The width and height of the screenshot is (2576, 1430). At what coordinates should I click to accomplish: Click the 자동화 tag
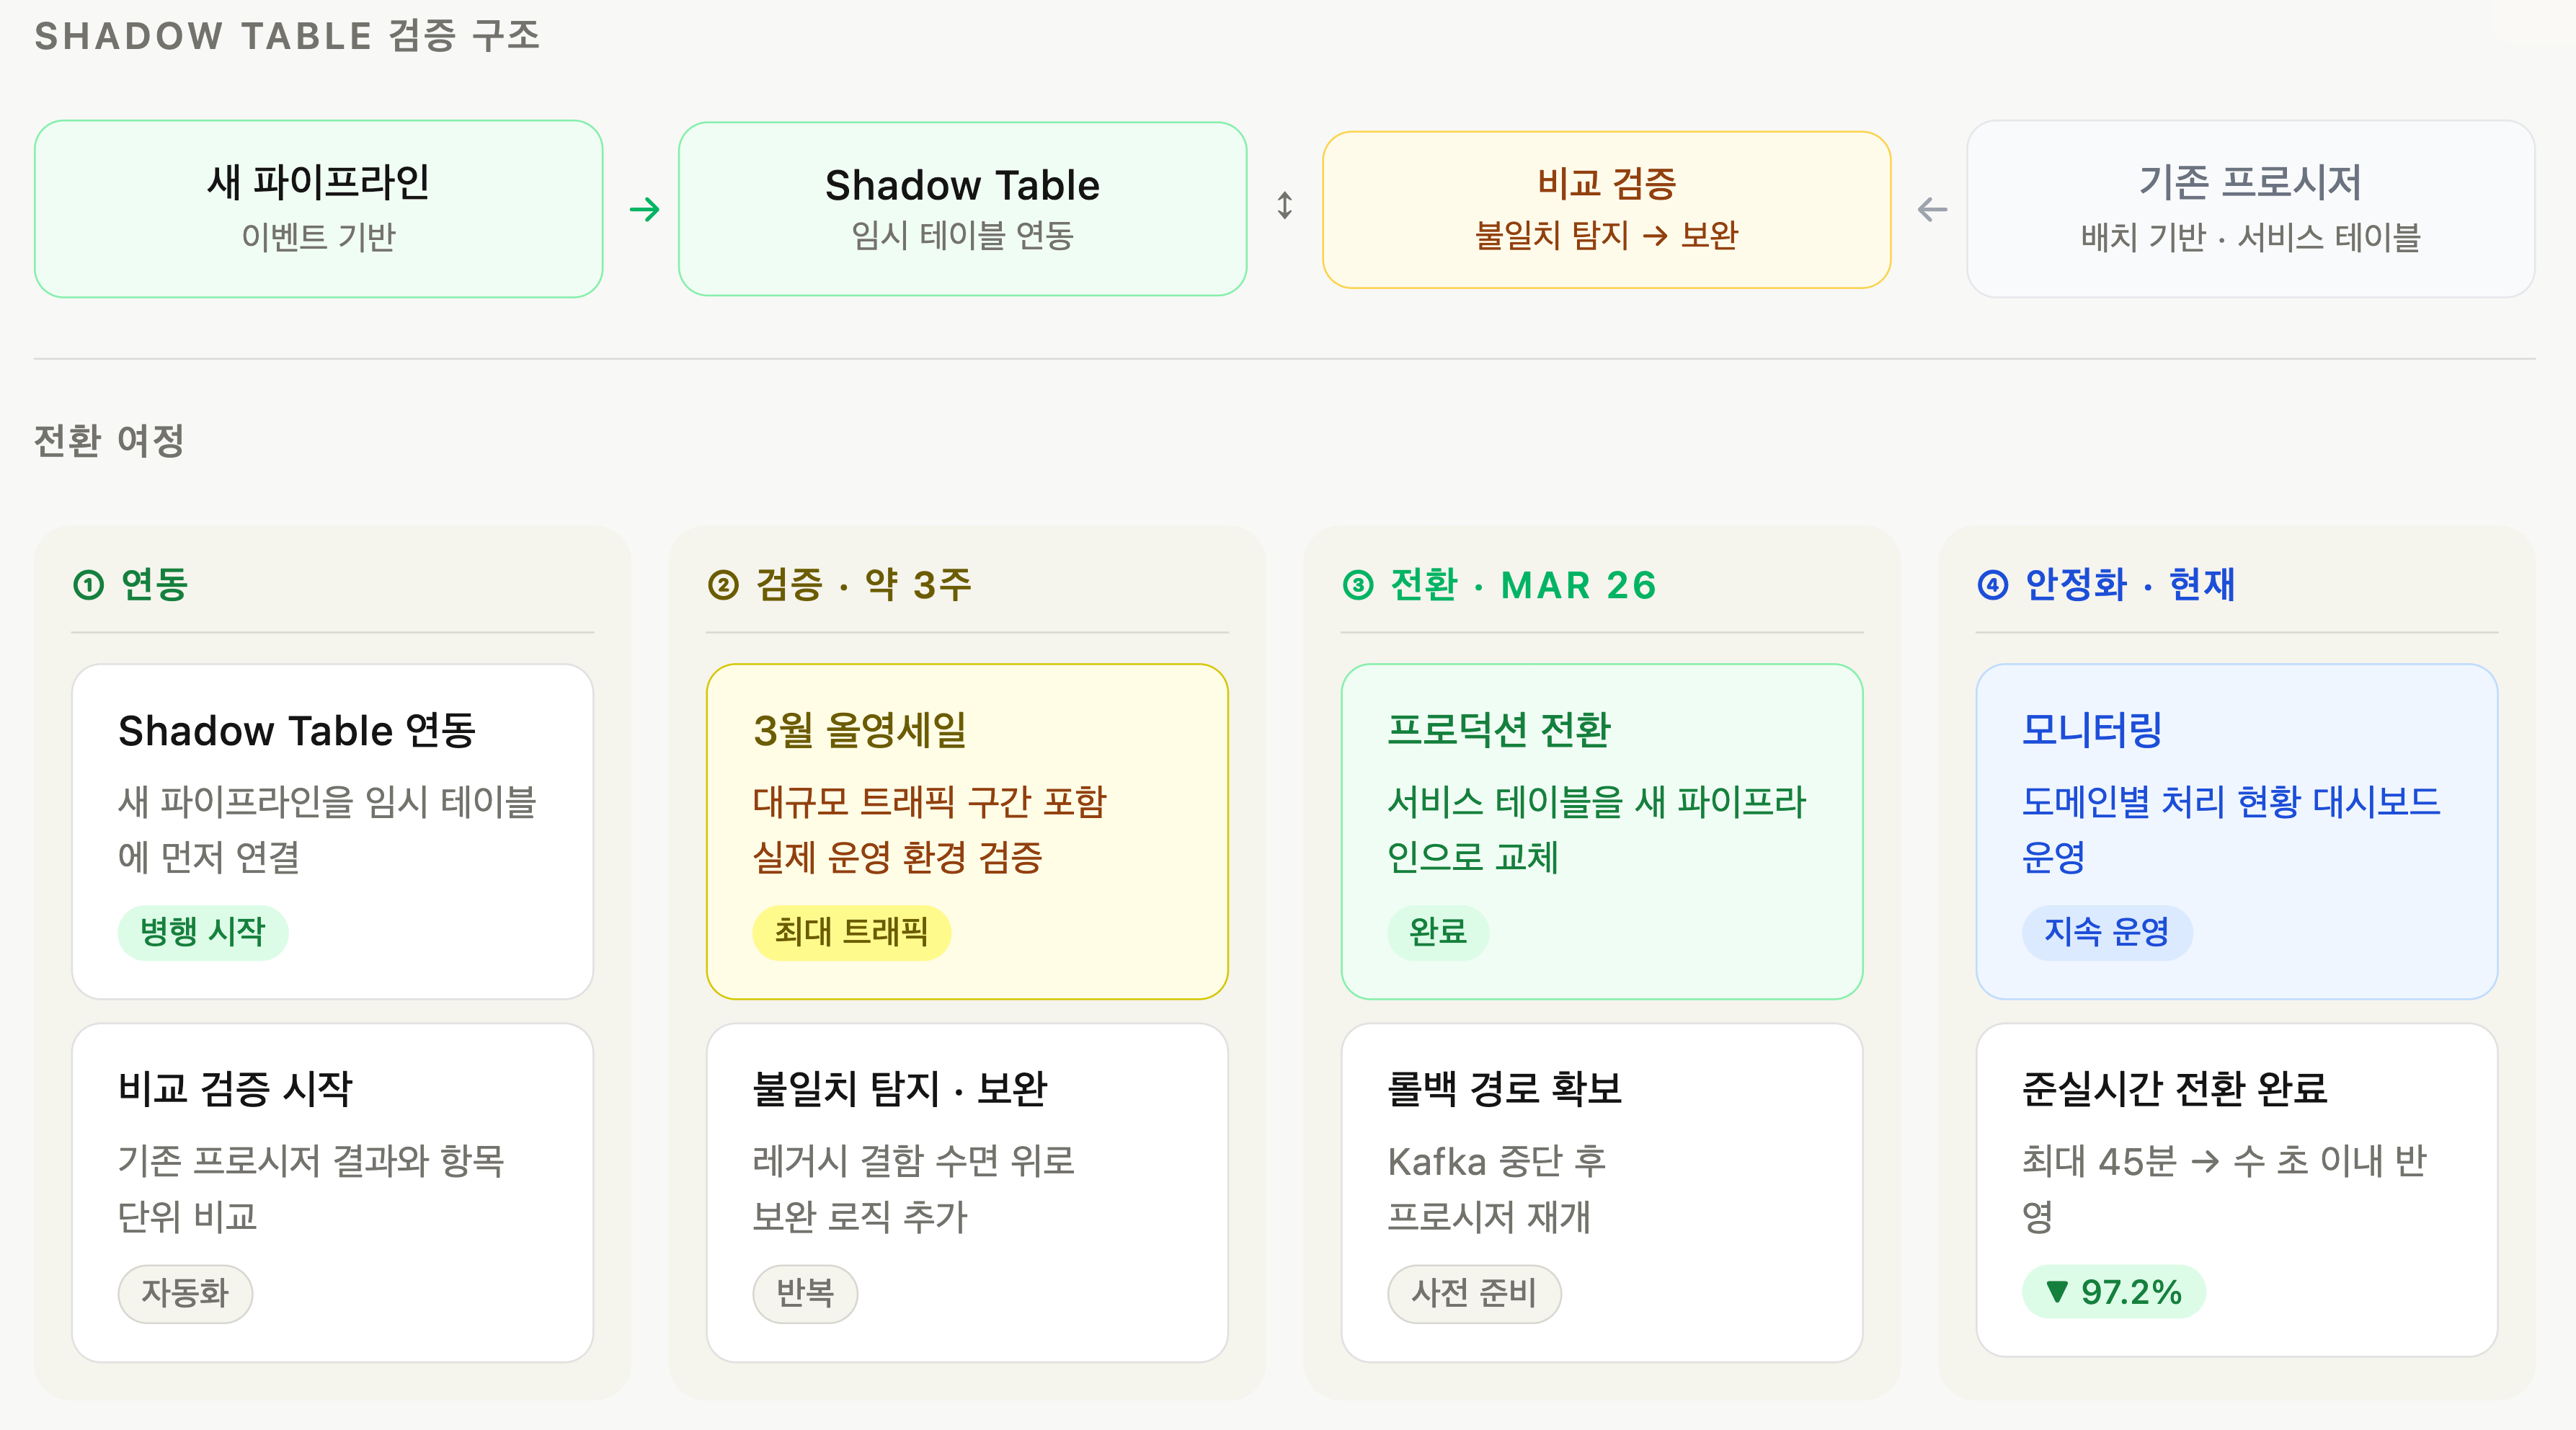pos(185,1293)
